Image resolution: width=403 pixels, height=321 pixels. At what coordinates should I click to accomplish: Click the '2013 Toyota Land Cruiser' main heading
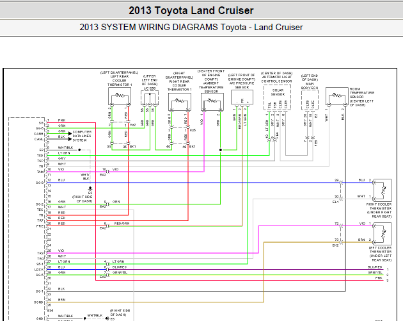[191, 10]
